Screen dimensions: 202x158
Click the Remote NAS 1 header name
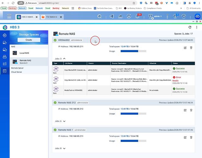click(65, 130)
